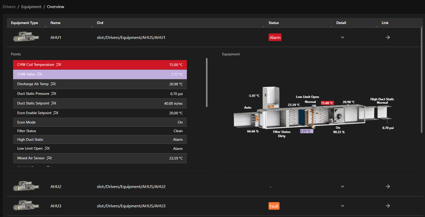Click the Points list scrollbar
This screenshot has width=425, height=217.
(x=207, y=83)
